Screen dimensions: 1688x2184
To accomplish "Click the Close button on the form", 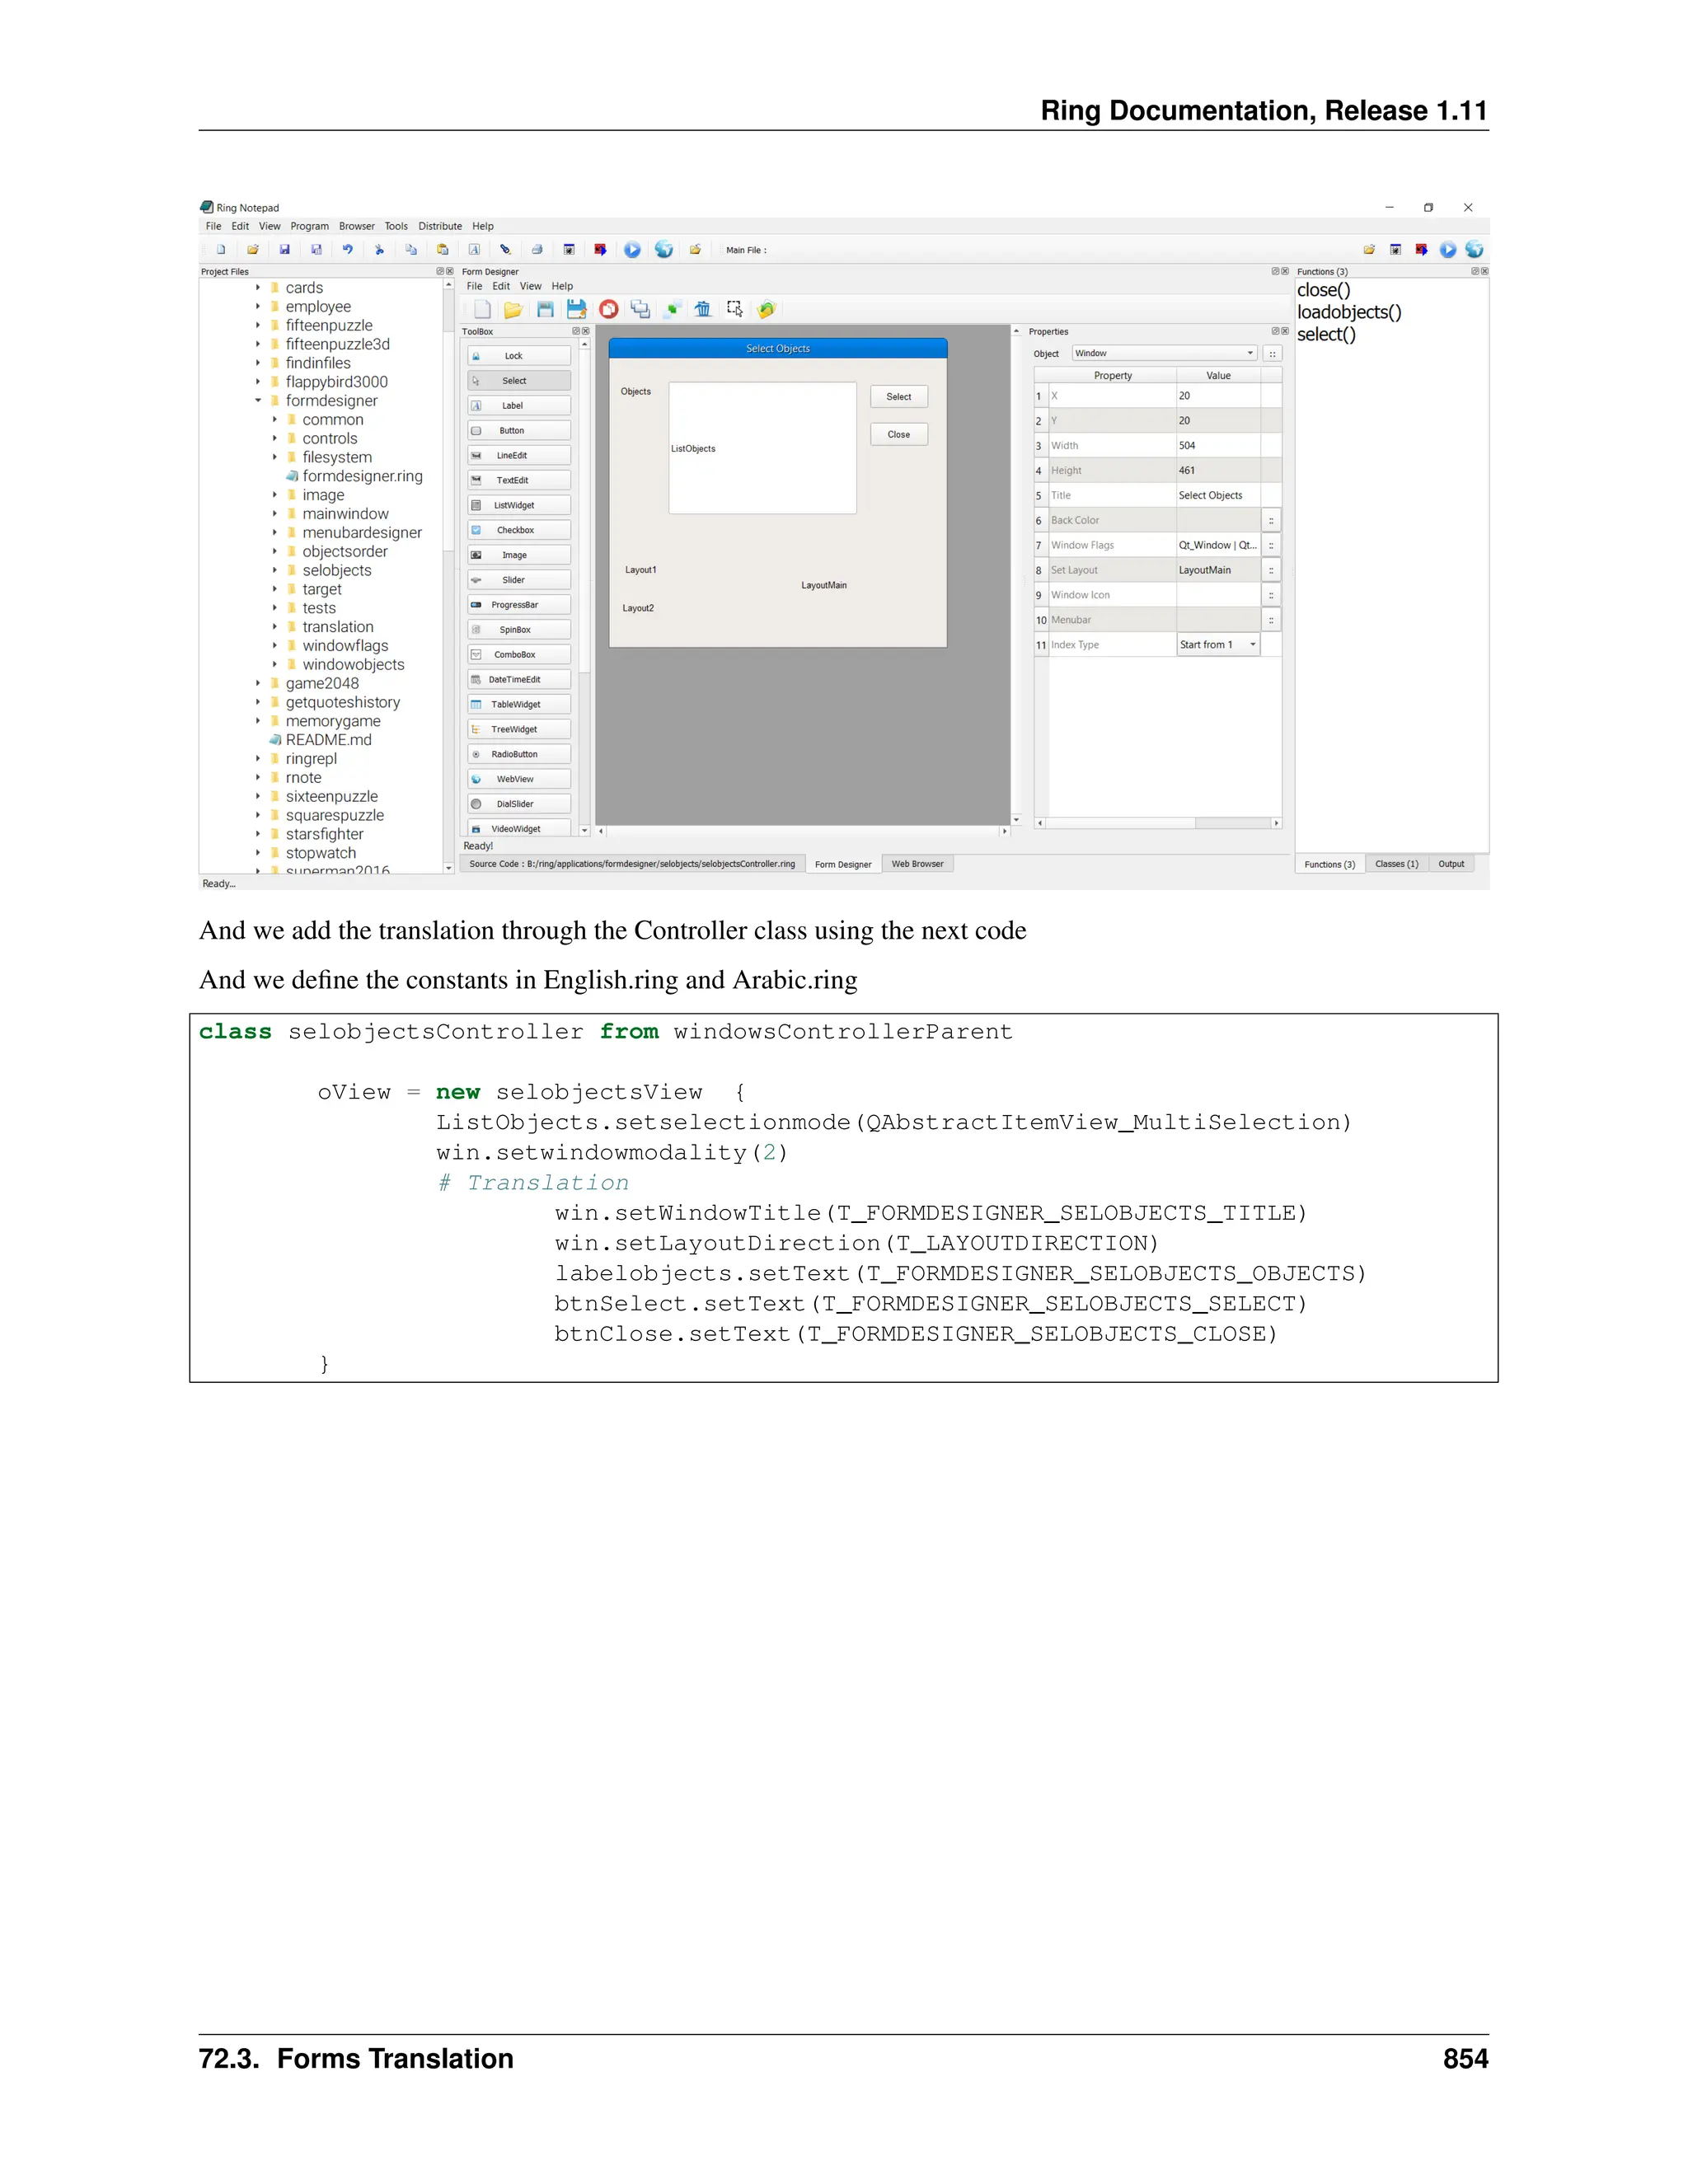I will [x=898, y=434].
